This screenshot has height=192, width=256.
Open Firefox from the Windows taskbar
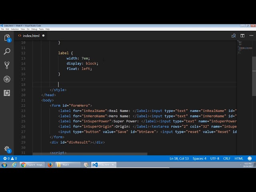tap(50, 165)
